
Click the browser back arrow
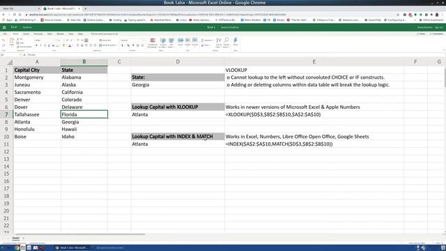point(3,15)
